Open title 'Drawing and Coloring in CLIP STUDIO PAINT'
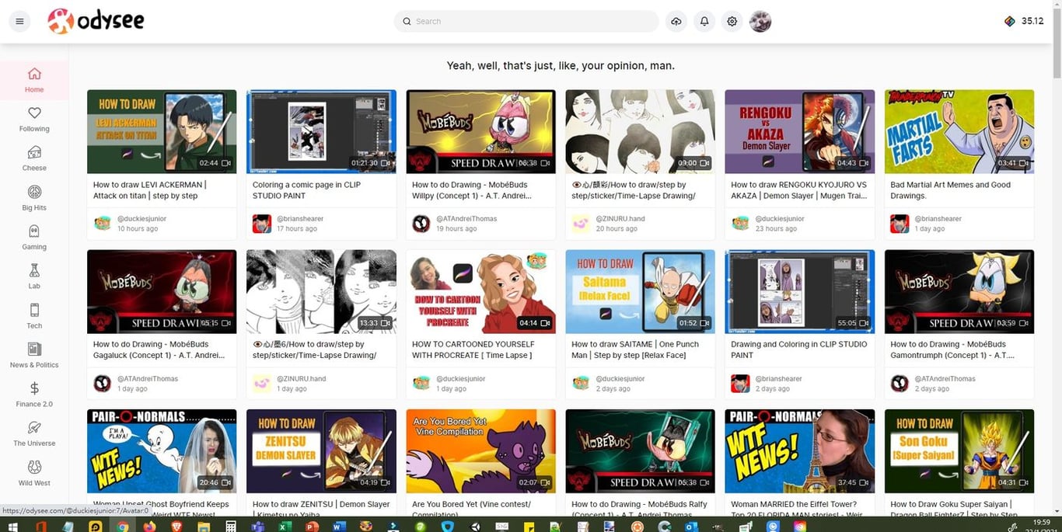The image size is (1062, 532). 798,349
